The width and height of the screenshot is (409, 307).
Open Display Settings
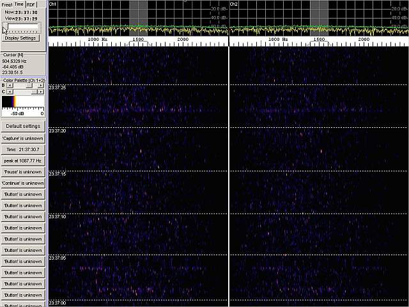(x=20, y=38)
